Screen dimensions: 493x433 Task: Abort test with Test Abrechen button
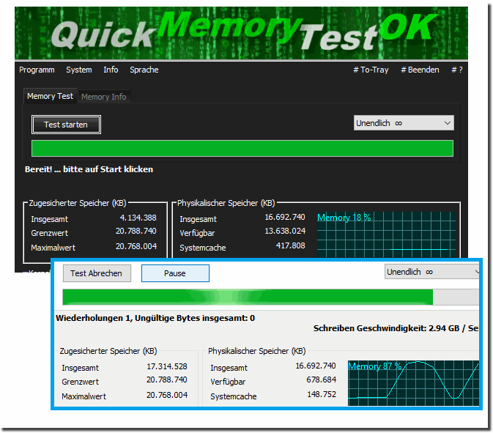click(97, 273)
